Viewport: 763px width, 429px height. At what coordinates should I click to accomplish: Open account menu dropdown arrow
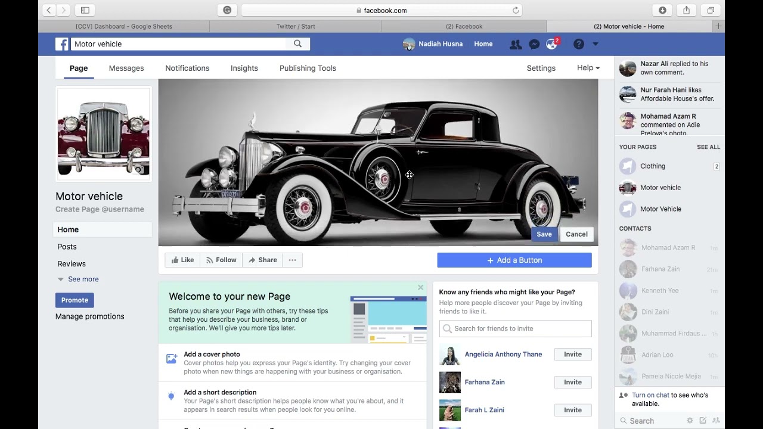595,44
